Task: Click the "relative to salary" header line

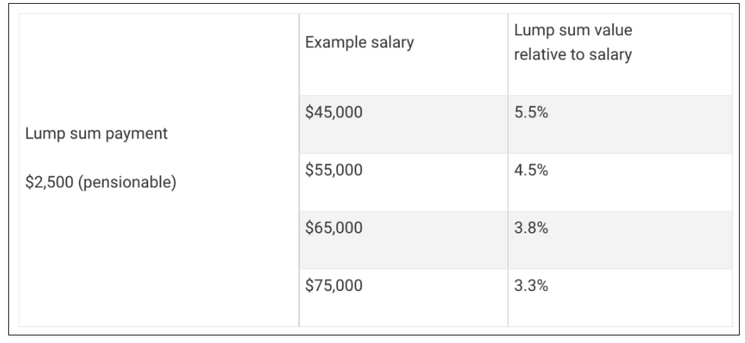Action: [x=573, y=55]
